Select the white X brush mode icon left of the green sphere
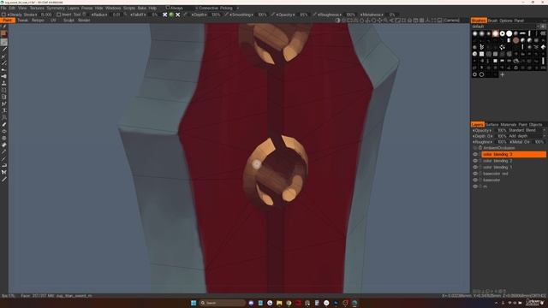 165,15
